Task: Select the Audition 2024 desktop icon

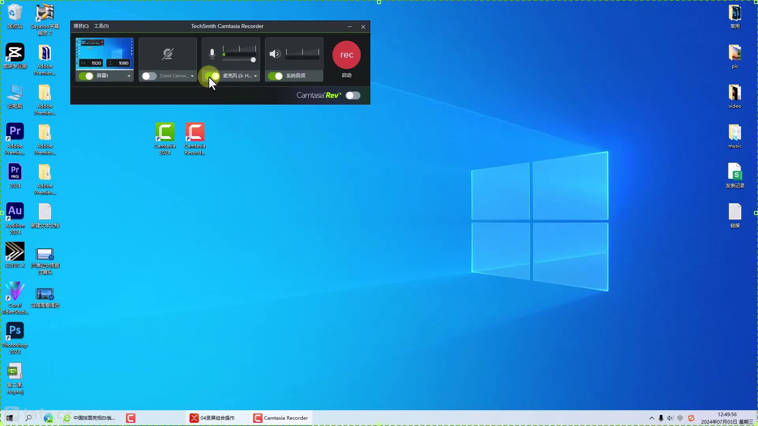Action: coord(15,219)
